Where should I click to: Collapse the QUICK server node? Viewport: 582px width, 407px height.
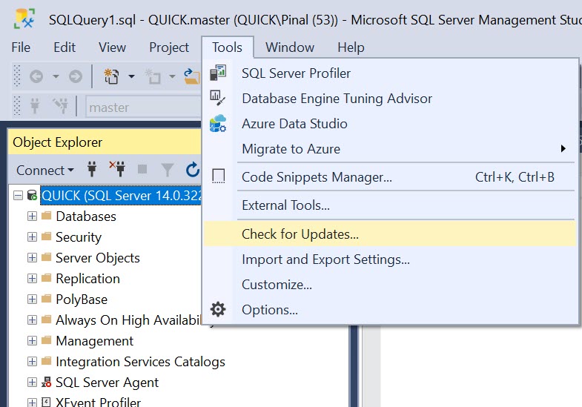[19, 195]
